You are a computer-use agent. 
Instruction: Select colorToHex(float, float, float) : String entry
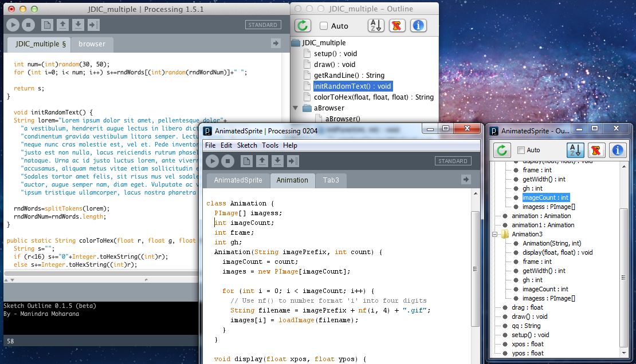coord(374,97)
